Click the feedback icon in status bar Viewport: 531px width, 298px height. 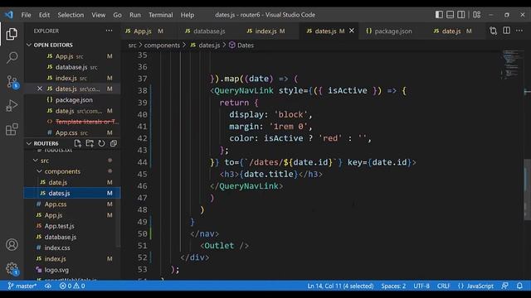(505, 286)
